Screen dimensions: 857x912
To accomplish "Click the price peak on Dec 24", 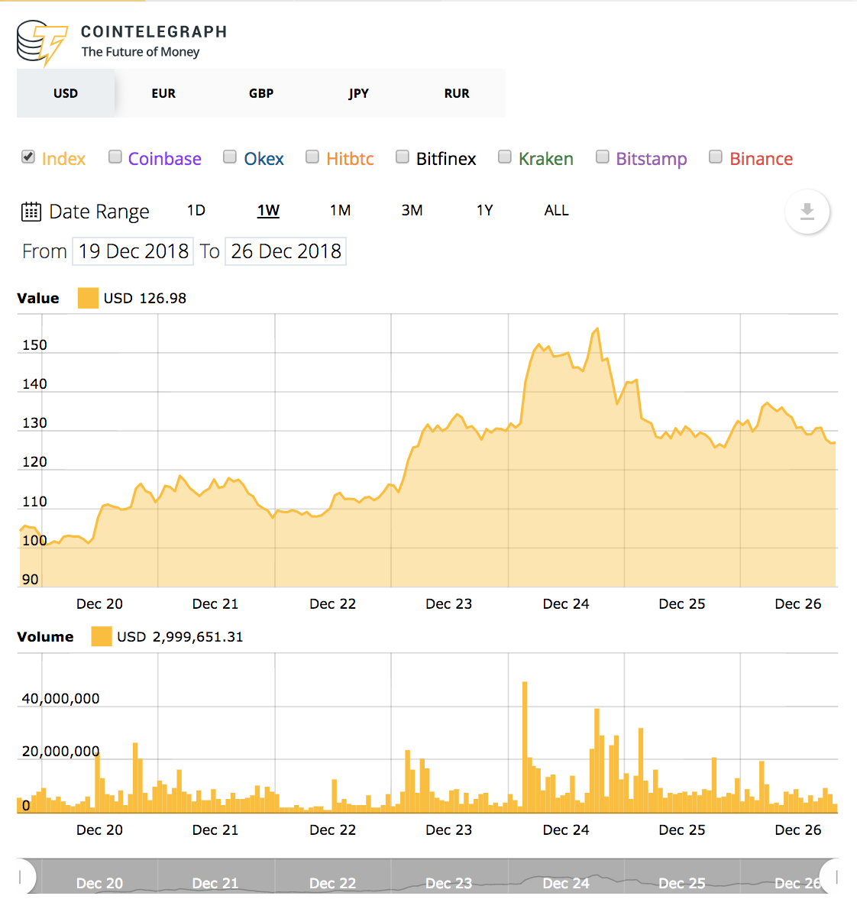I will tap(597, 329).
